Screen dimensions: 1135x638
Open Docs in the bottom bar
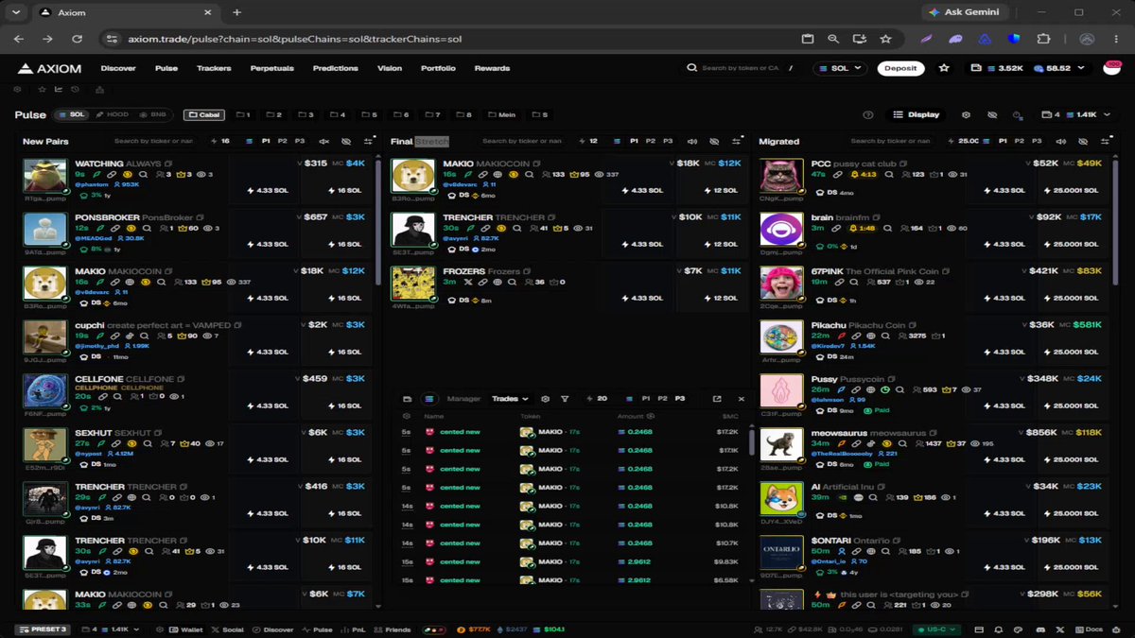click(1089, 629)
